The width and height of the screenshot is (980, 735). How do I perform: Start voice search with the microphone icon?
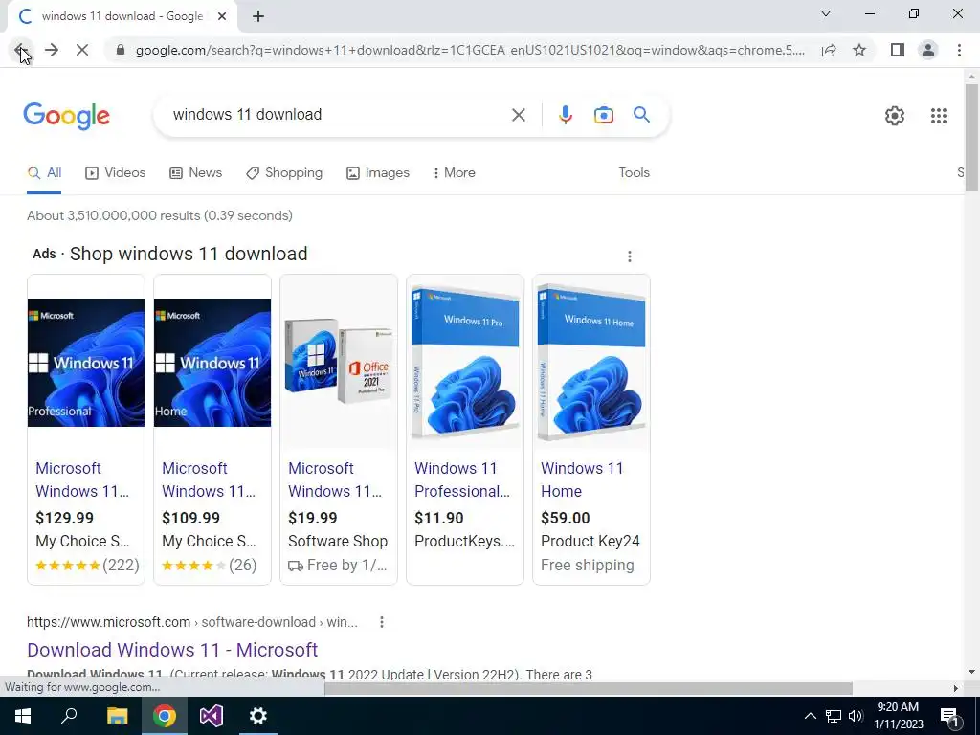565,115
